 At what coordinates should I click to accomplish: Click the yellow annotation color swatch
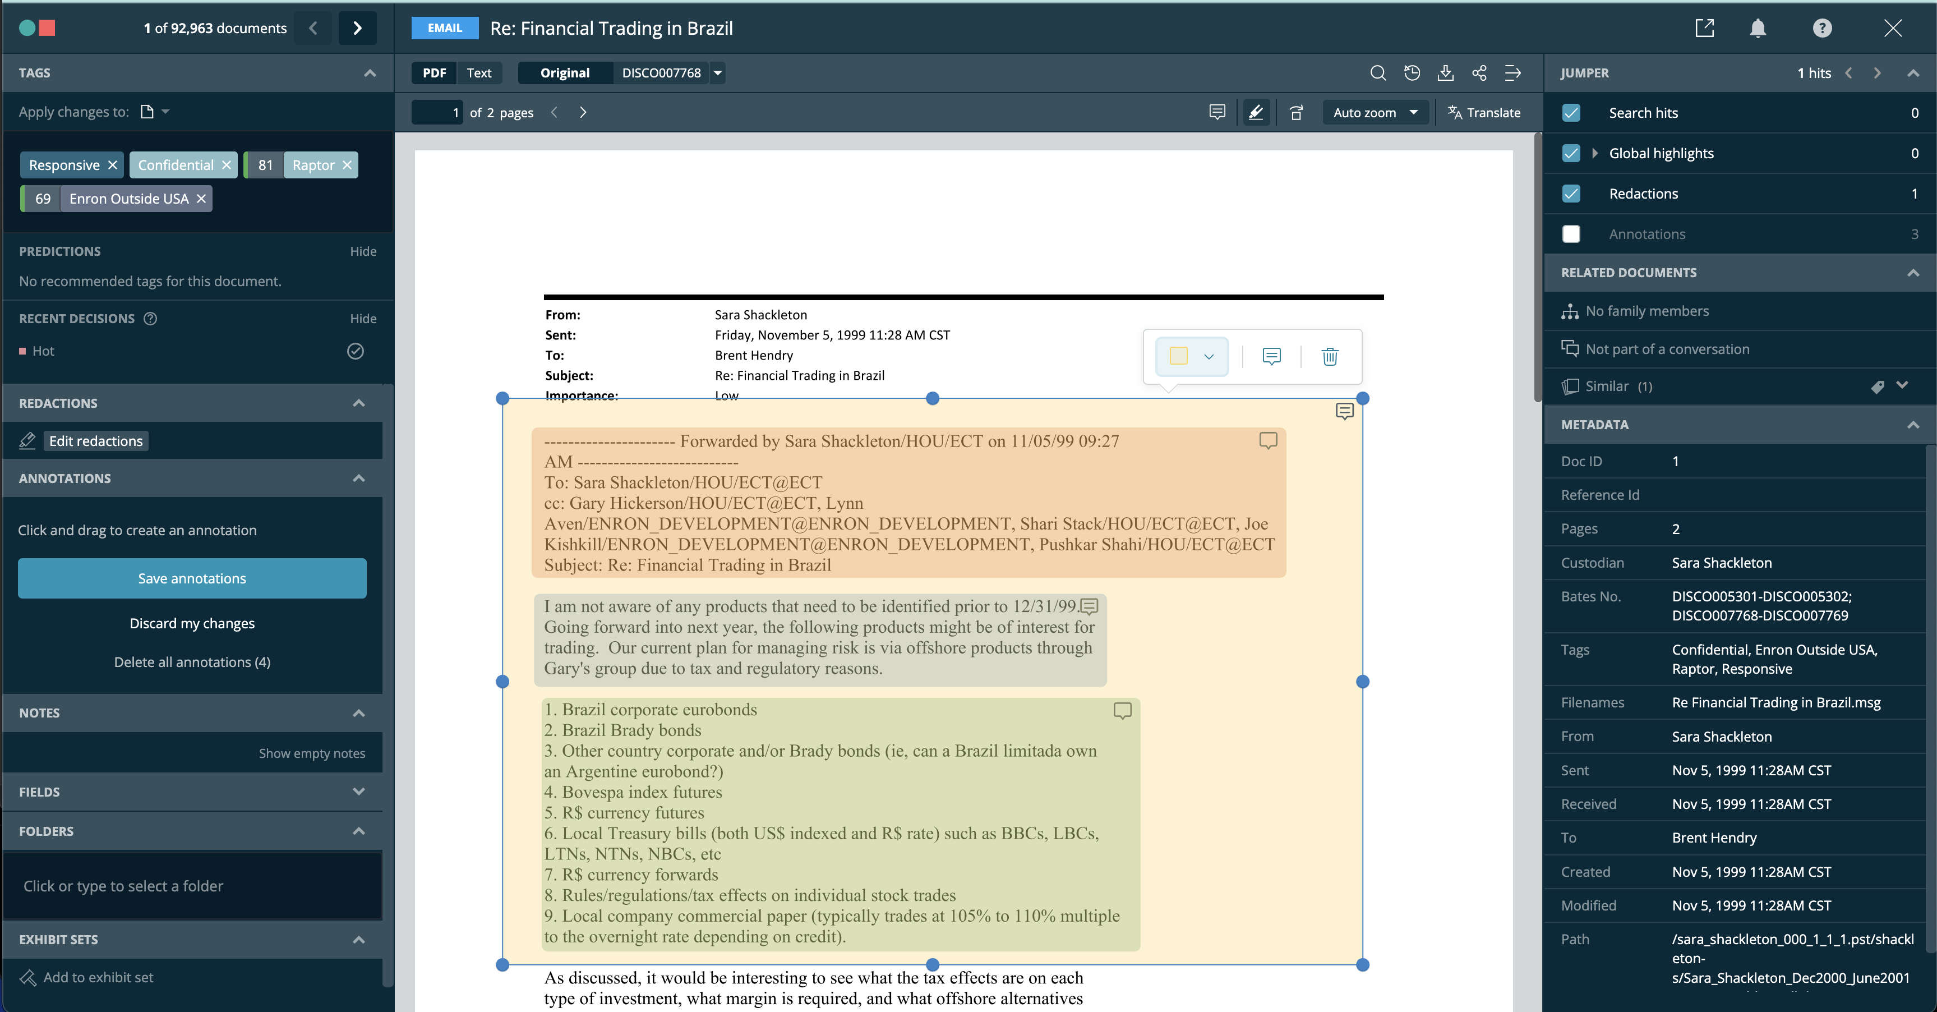(1178, 356)
